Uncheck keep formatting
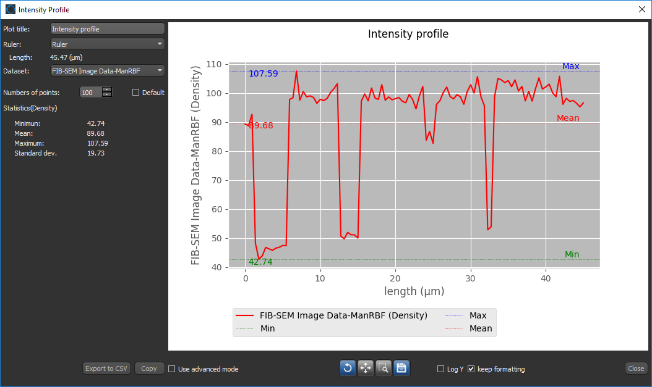The height and width of the screenshot is (387, 652). 471,368
